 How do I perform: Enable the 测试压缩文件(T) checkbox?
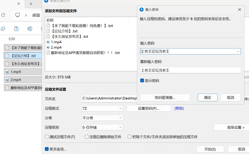point(47,137)
